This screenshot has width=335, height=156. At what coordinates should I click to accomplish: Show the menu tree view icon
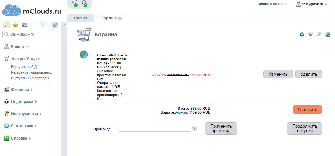(x=6, y=25)
